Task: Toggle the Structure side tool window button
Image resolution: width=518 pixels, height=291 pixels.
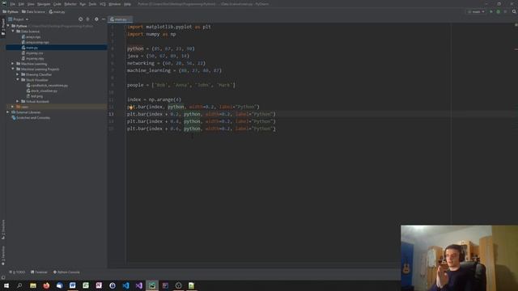Action: (x=3, y=230)
